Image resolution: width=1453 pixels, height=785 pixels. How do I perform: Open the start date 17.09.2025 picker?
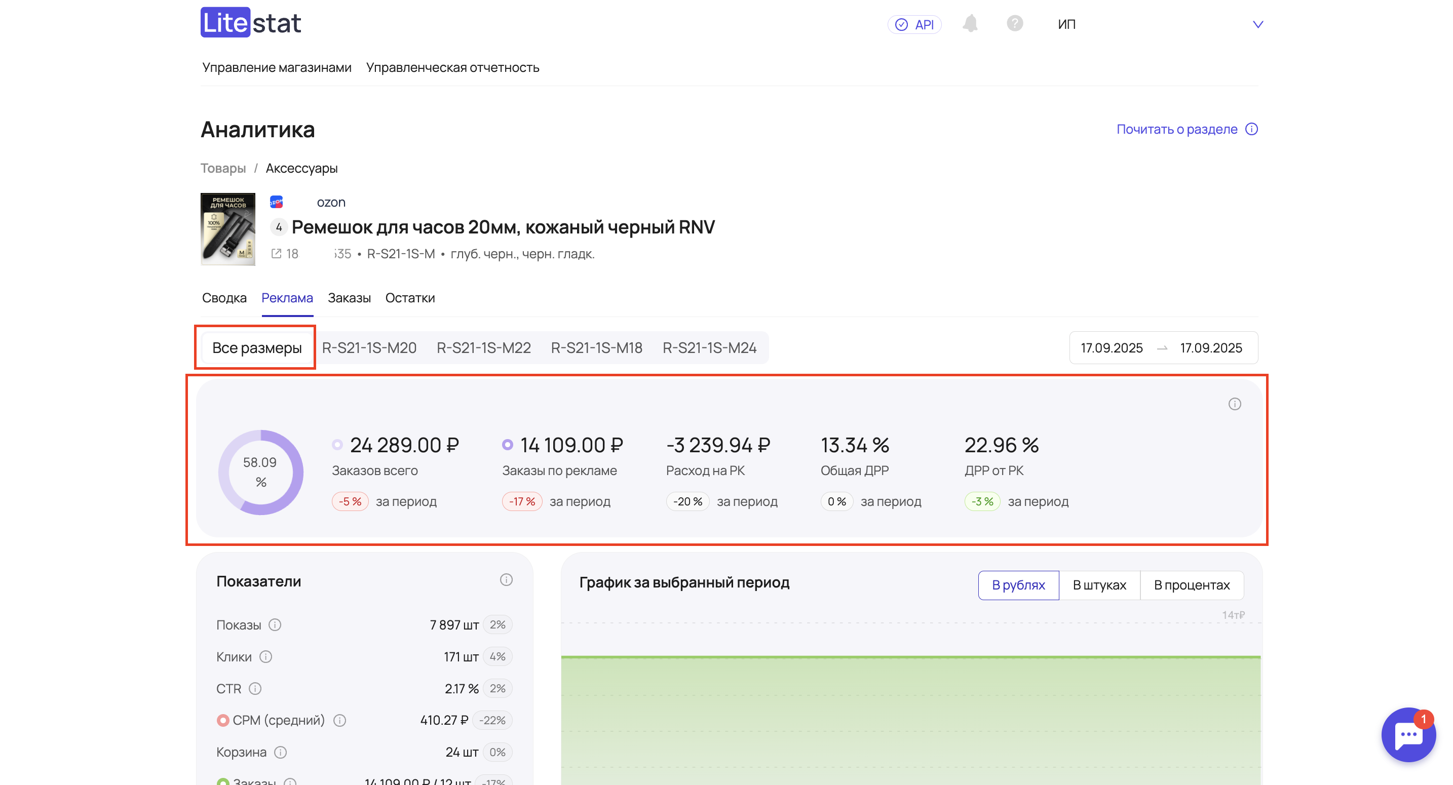[x=1111, y=348]
